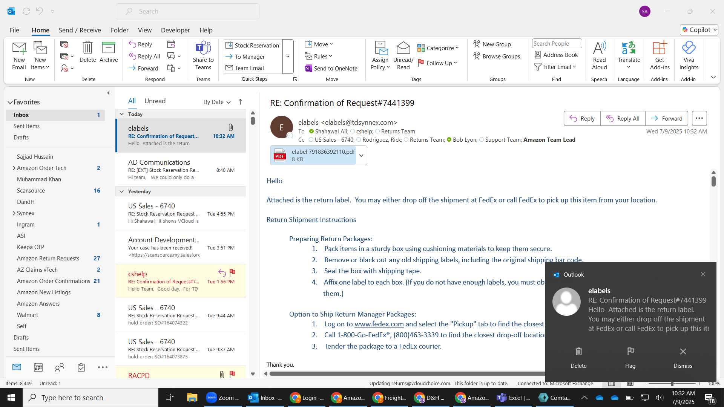Click the red flag on cshelp message
Viewport: 724px width, 407px height.
(x=232, y=272)
